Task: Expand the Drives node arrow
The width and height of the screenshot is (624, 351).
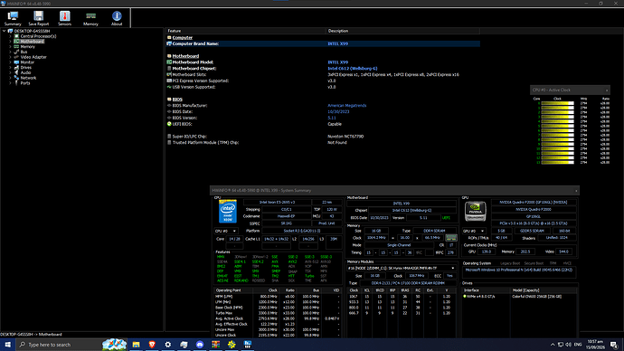Action: [10, 67]
